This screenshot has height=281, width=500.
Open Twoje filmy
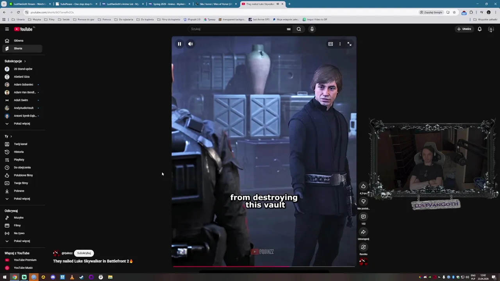[21, 183]
